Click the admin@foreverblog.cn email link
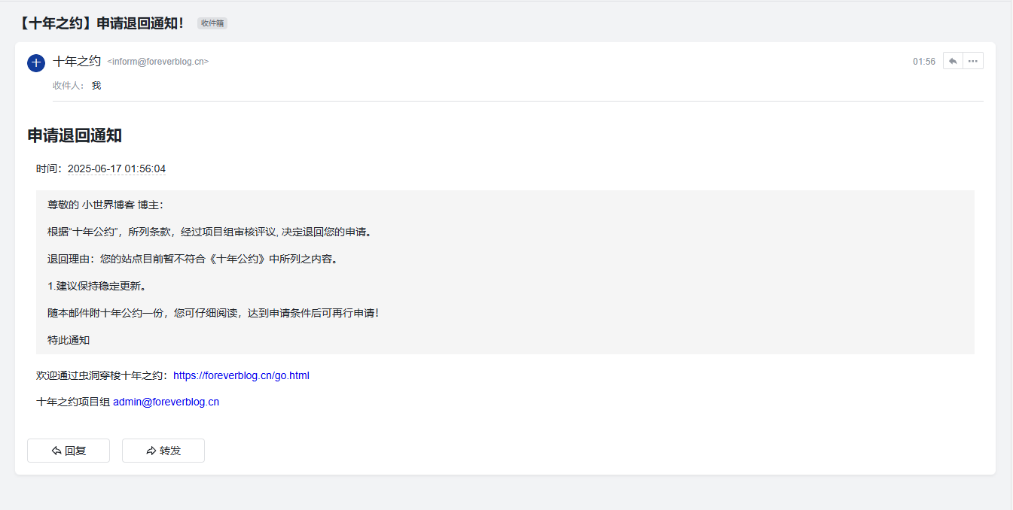 tap(166, 402)
